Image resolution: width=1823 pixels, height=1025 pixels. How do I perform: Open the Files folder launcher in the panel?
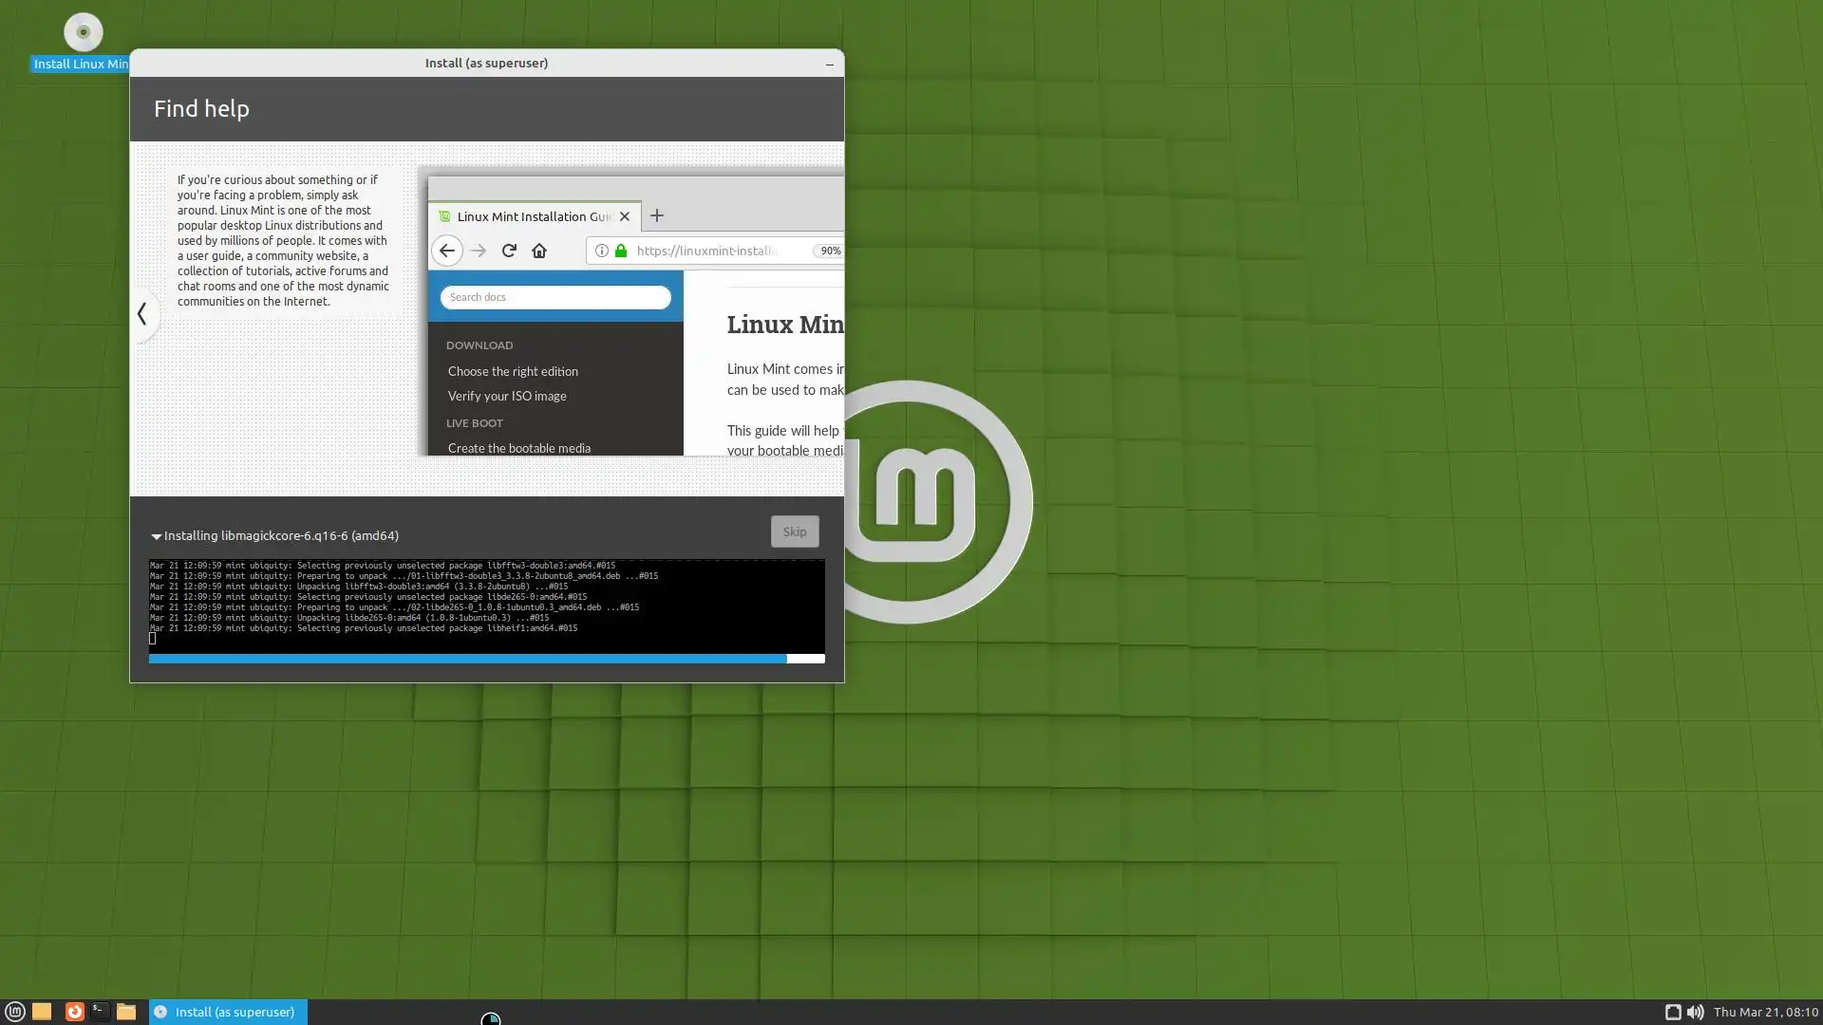point(126,1012)
